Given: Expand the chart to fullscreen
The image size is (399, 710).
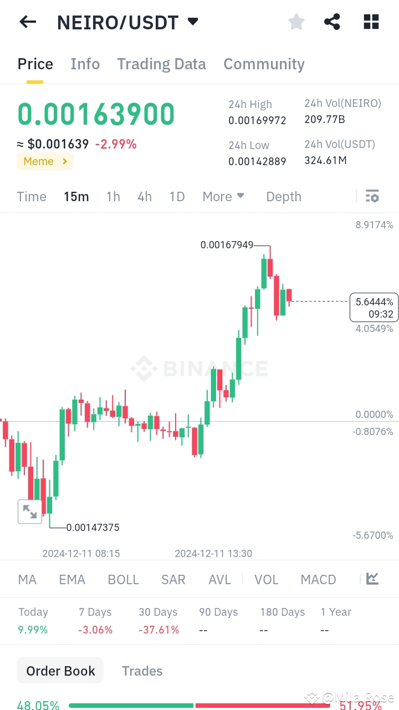Looking at the screenshot, I should point(30,511).
